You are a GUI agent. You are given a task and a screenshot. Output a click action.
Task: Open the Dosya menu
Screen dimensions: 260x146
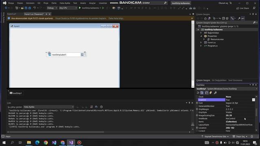[x=11, y=3]
